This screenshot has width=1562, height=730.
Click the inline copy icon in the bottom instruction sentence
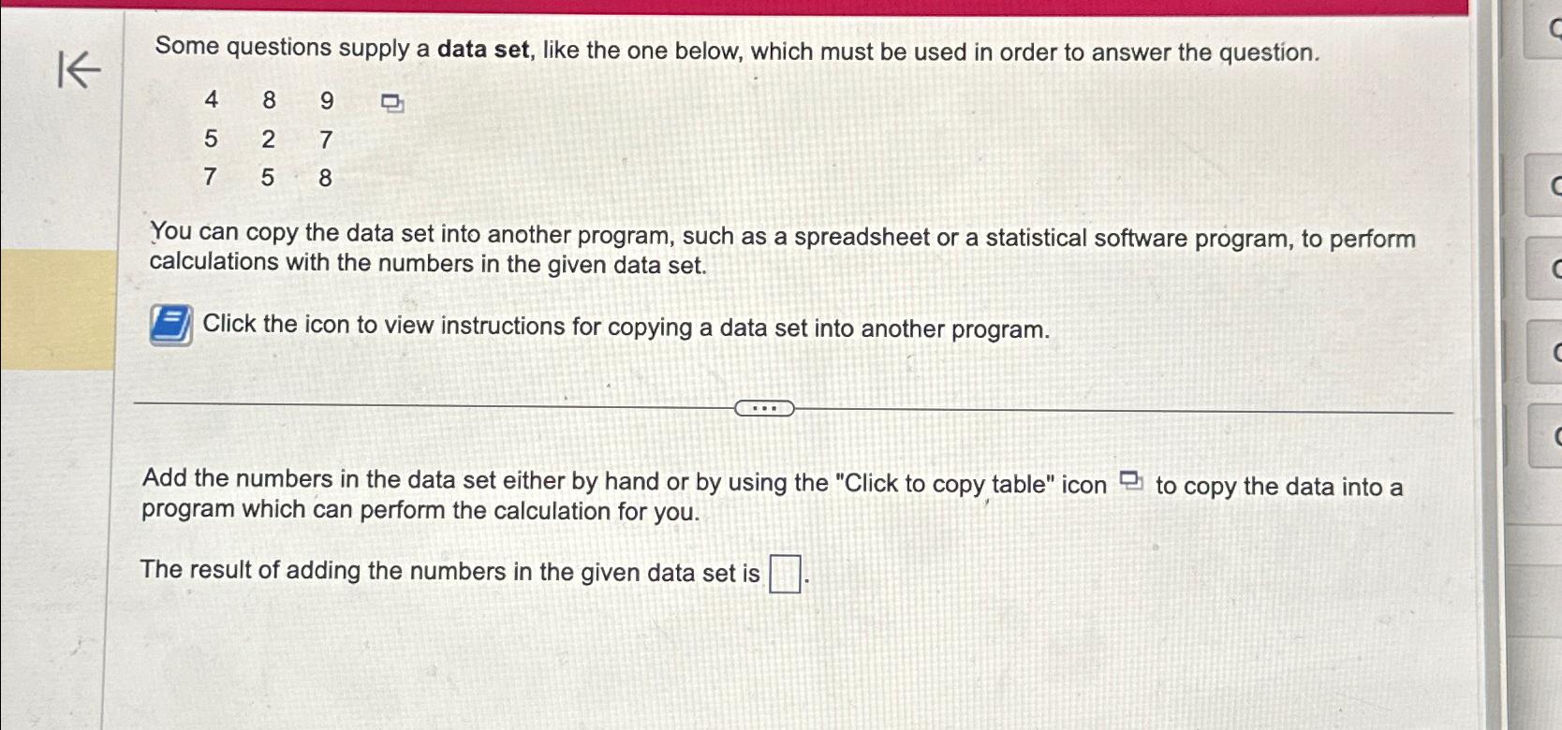point(1132,481)
